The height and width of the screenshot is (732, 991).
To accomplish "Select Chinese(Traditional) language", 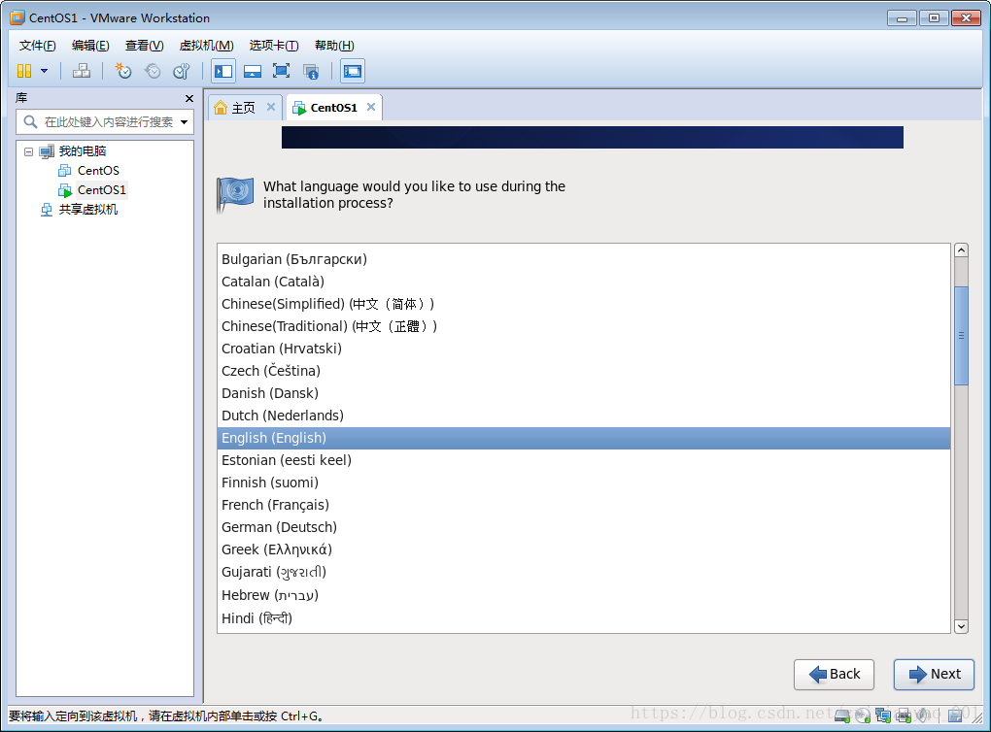I will (x=583, y=326).
